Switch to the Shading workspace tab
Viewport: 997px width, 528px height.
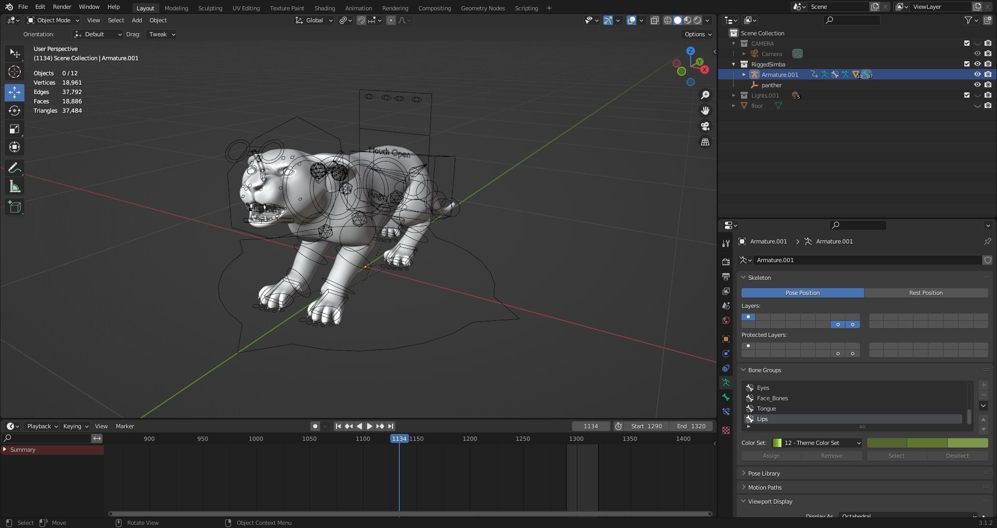325,8
